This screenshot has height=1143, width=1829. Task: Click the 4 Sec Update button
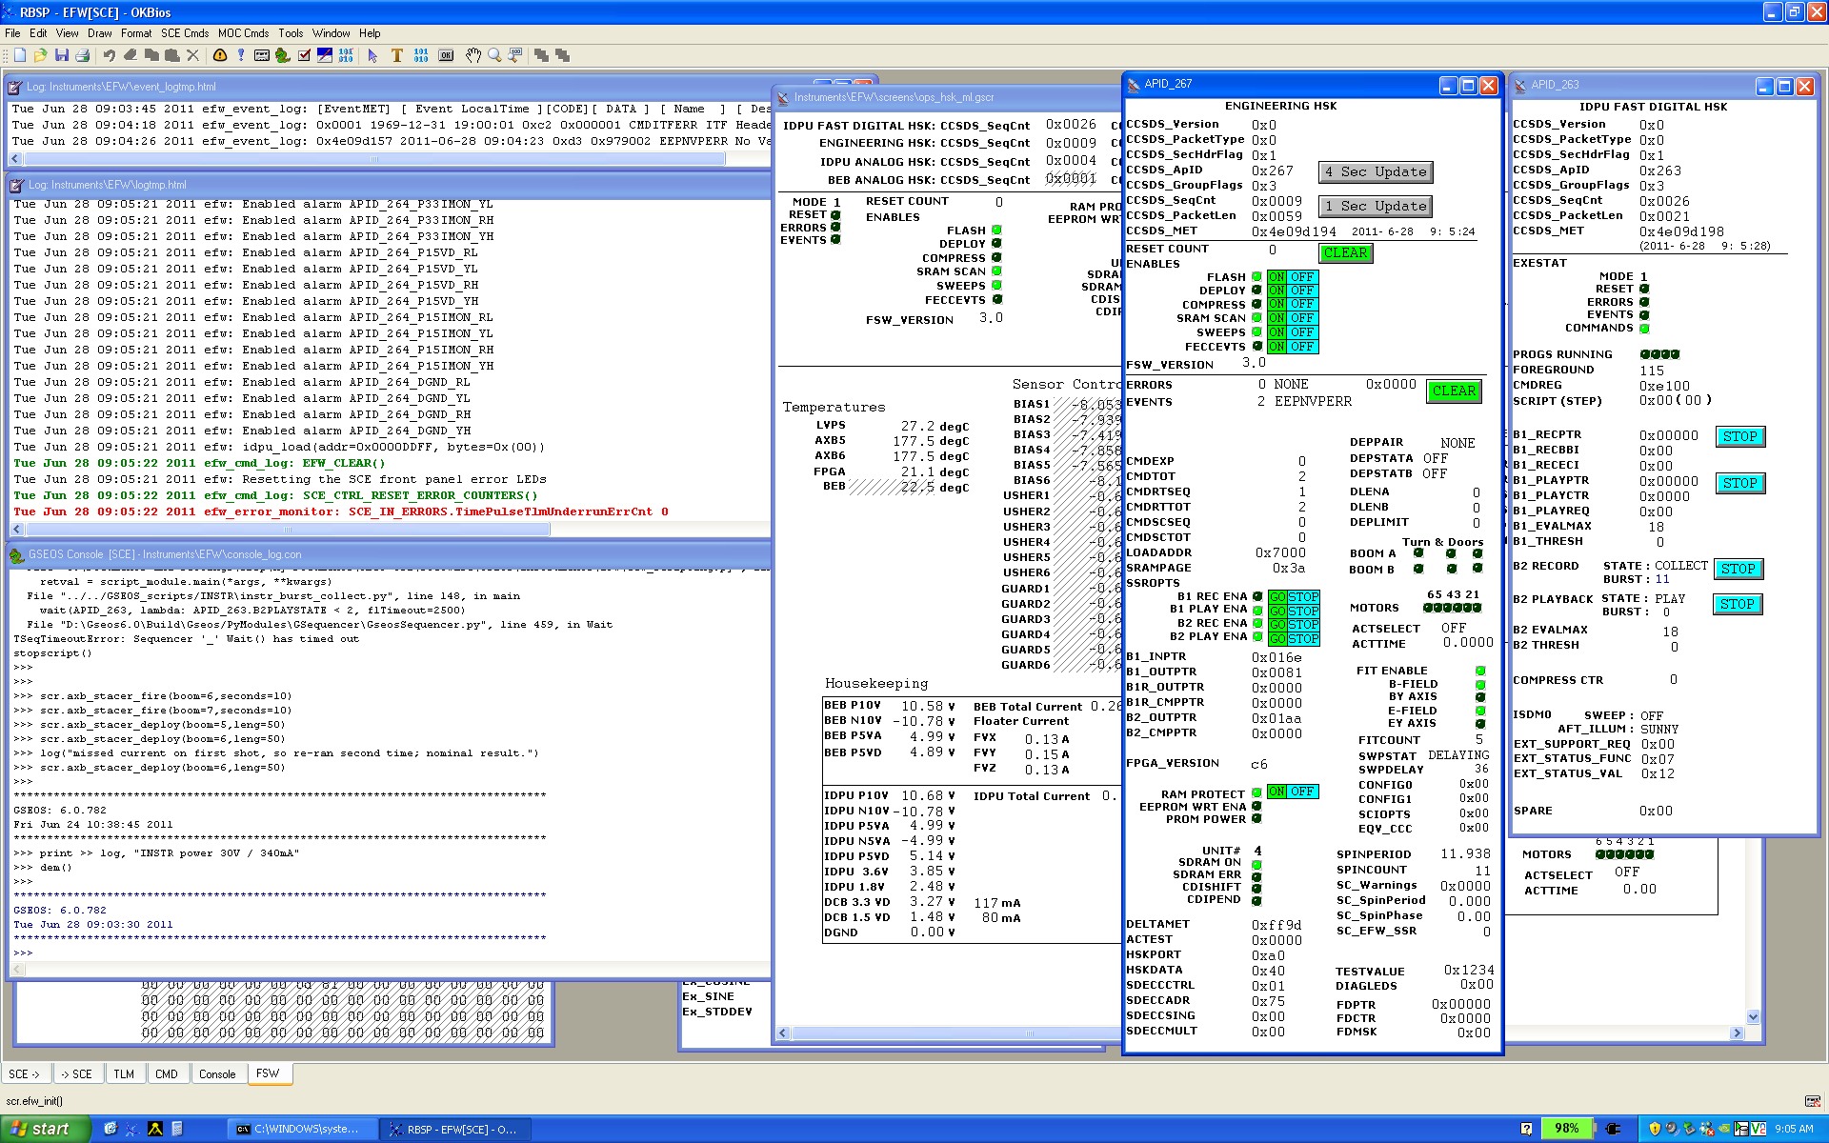tap(1376, 172)
